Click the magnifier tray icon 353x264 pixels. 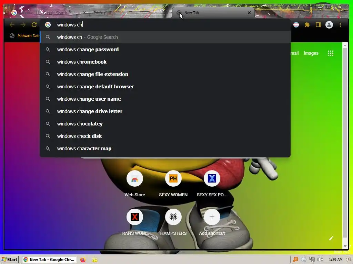(295, 260)
